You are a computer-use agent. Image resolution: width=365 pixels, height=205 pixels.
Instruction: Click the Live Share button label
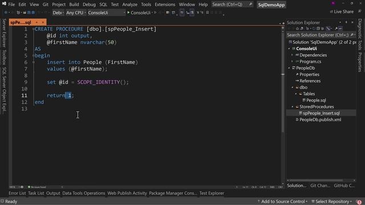pos(343,11)
